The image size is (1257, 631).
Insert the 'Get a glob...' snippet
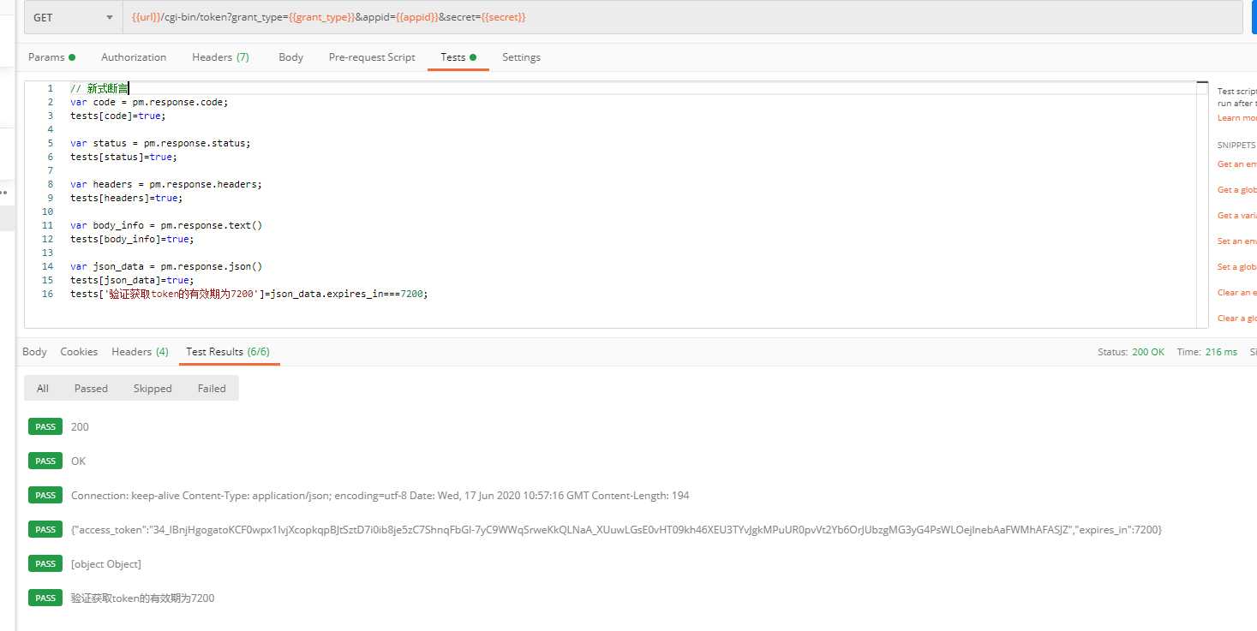(1236, 190)
